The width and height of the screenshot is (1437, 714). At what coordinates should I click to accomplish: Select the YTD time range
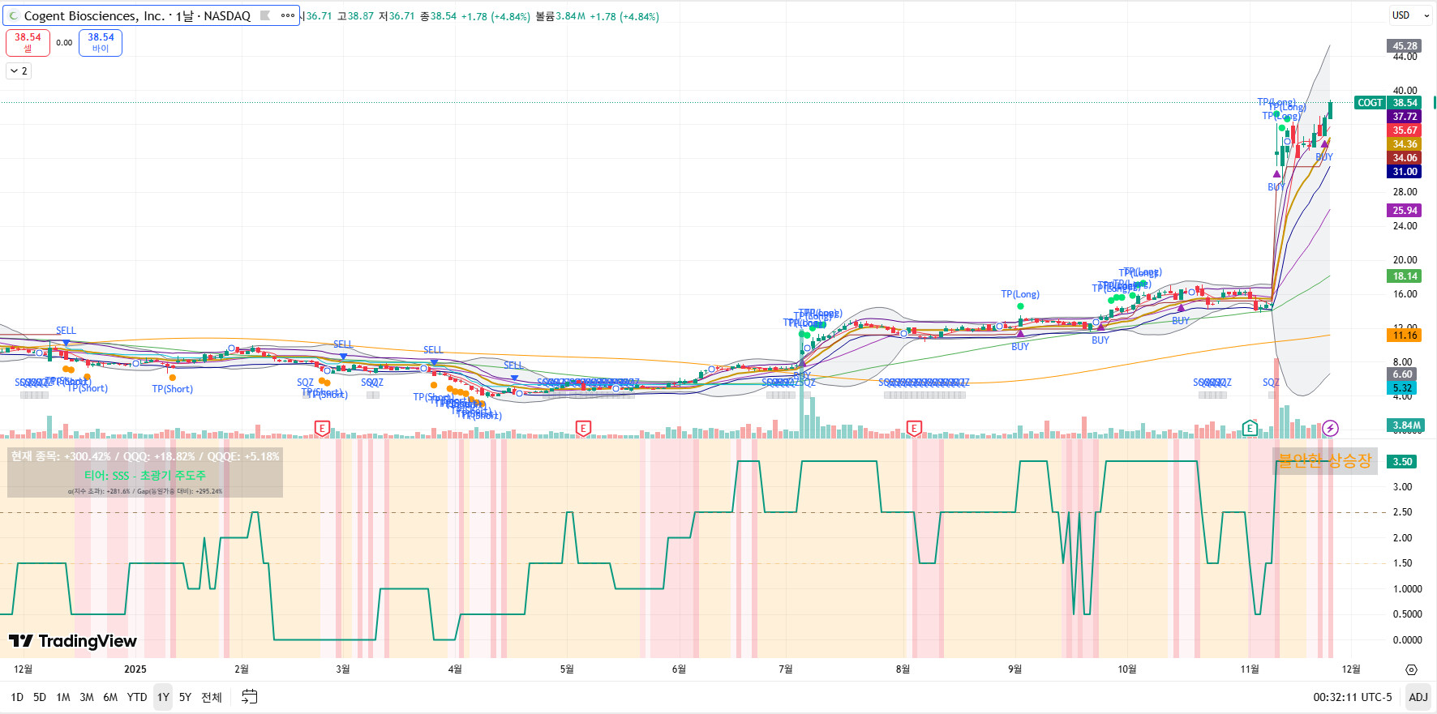[x=137, y=697]
